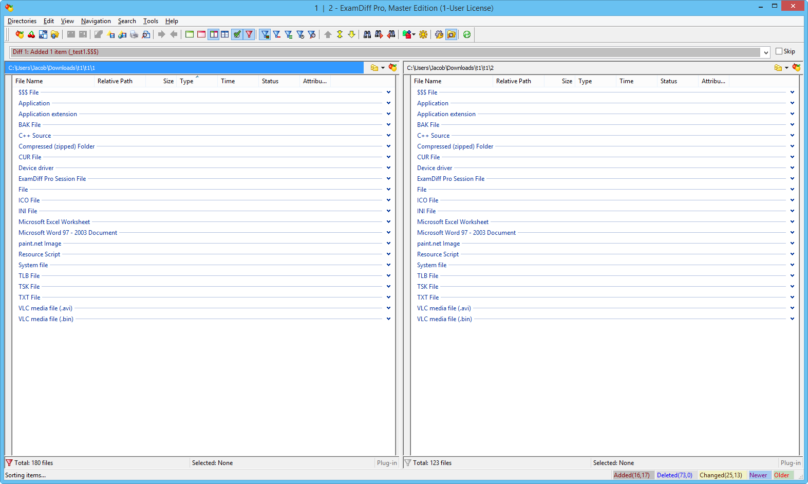Open the Navigation menu

coord(96,21)
